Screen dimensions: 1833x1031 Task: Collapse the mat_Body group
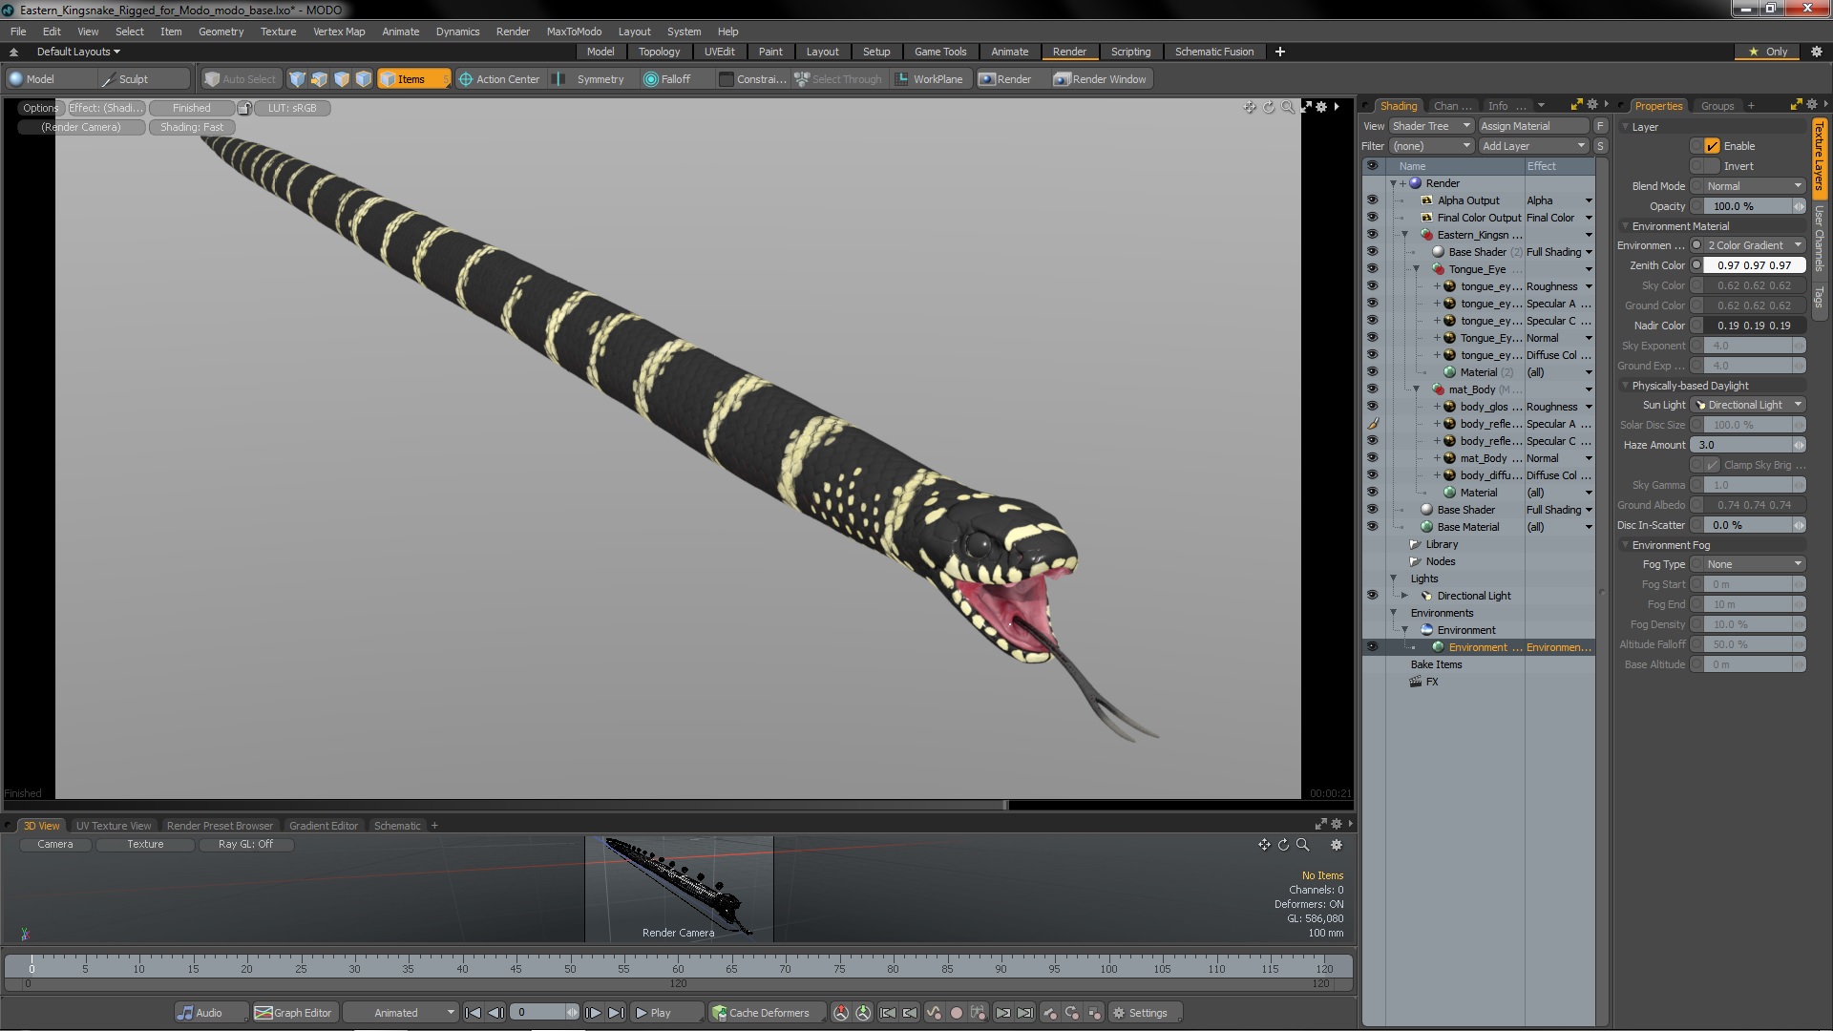click(1417, 389)
